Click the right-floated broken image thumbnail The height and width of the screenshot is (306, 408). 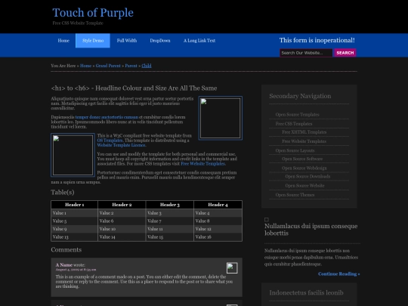pyautogui.click(x=221, y=118)
